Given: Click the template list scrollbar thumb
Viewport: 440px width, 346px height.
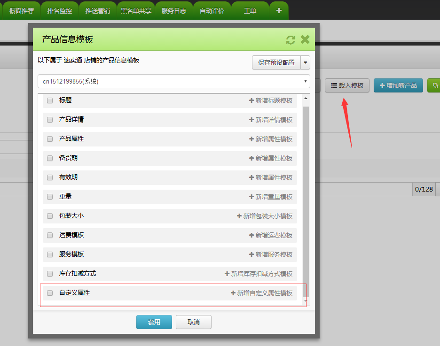Looking at the screenshot, I should (306, 202).
